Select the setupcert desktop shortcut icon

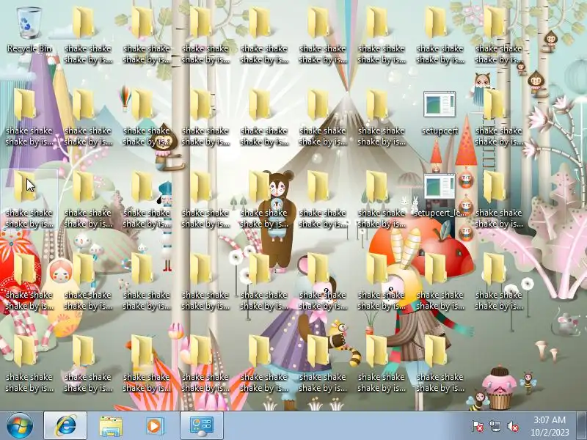[440, 113]
